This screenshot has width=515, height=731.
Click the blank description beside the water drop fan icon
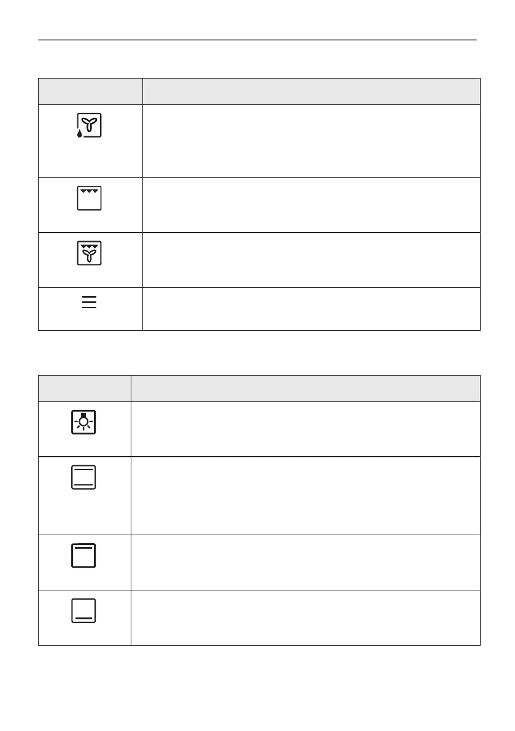(311, 141)
